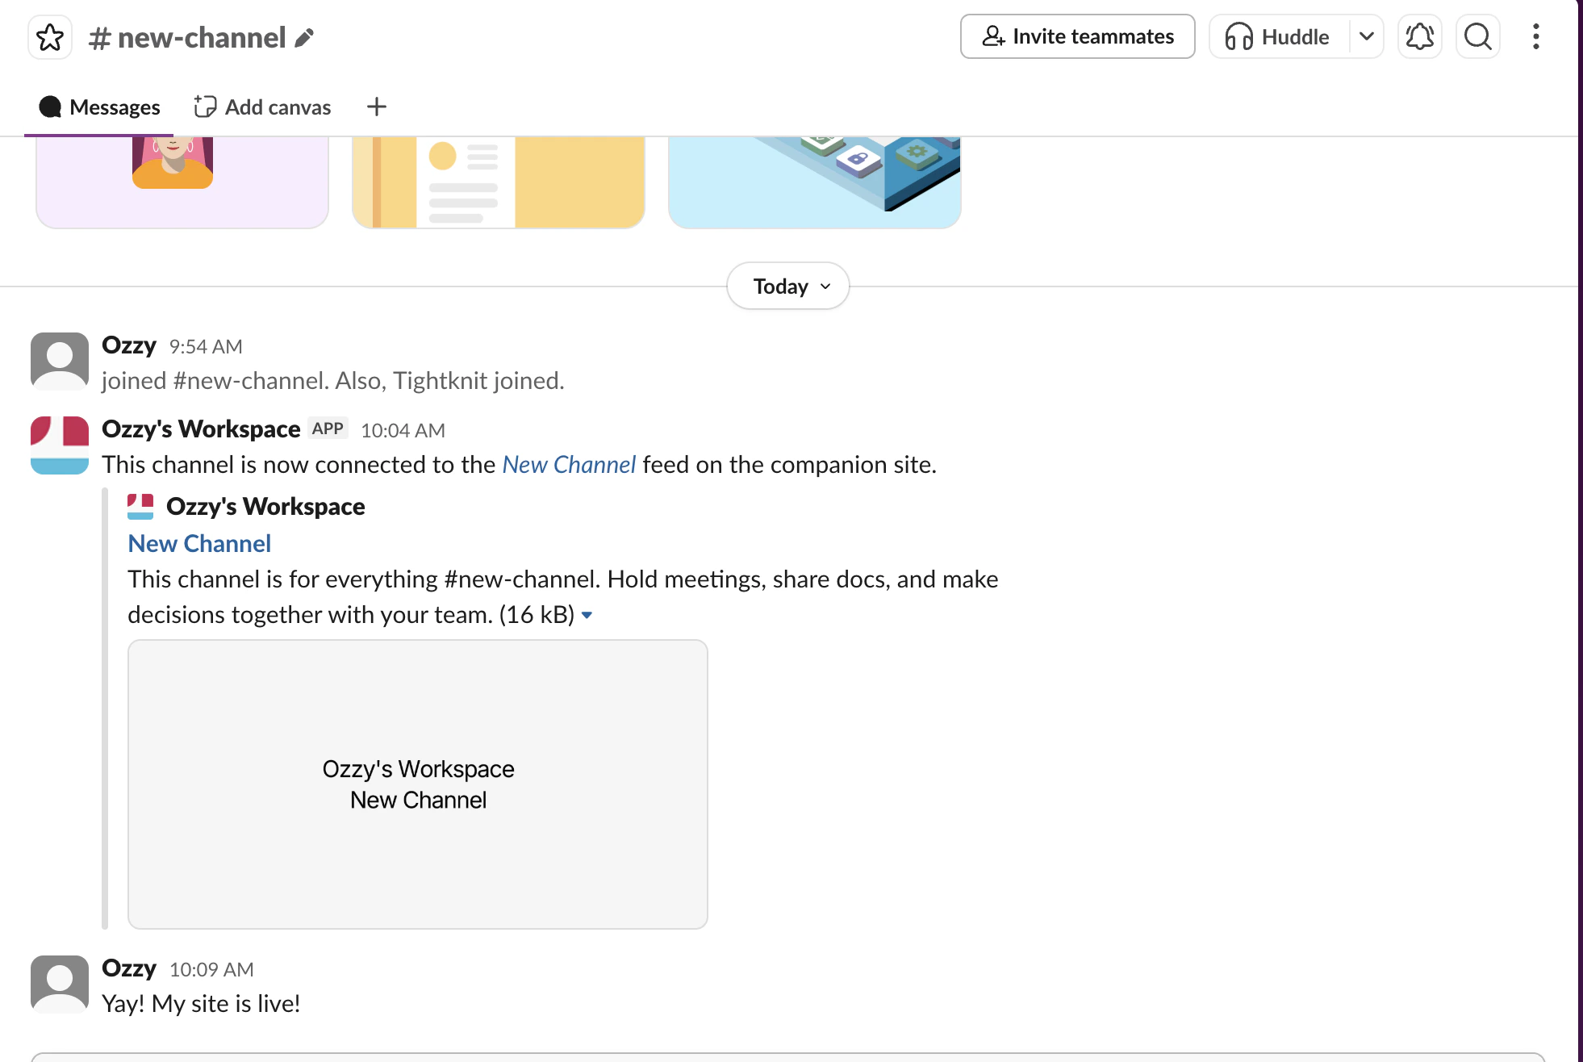Open Ozzy's Workspace New Channel preview image
Screen dimensions: 1583x1062
click(x=418, y=784)
